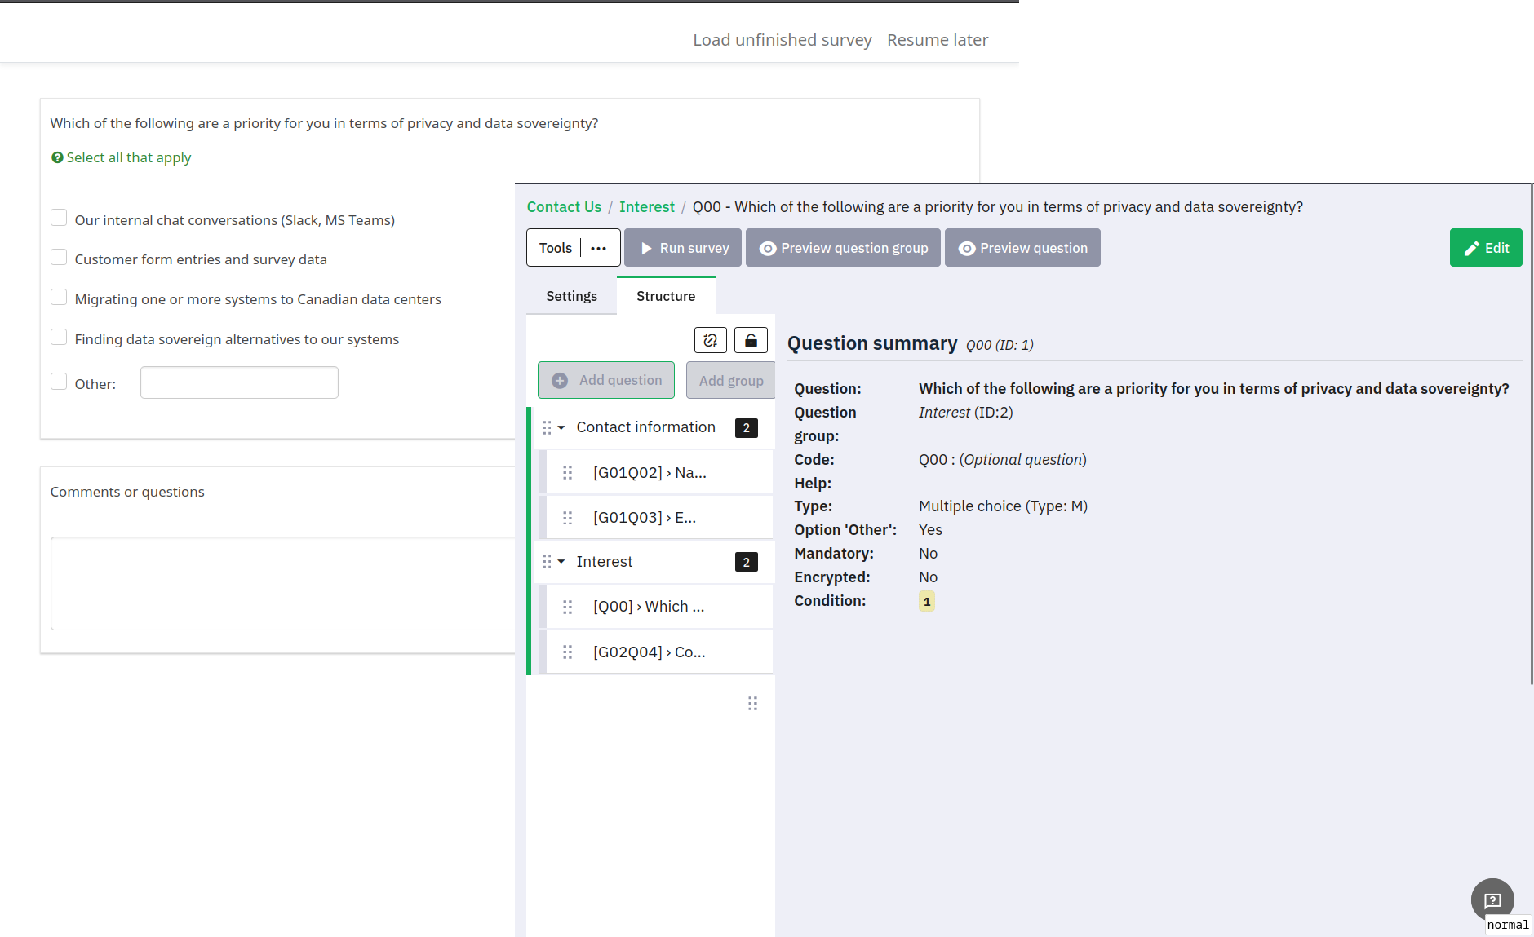This screenshot has height=937, width=1534.
Task: Click the unlock padlock icon in the structure panel
Action: point(751,340)
